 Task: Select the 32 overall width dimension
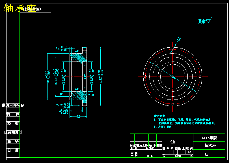click(x=78, y=117)
